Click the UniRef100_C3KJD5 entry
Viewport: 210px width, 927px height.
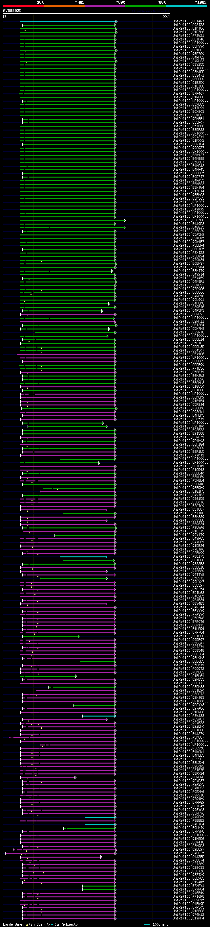(x=188, y=72)
